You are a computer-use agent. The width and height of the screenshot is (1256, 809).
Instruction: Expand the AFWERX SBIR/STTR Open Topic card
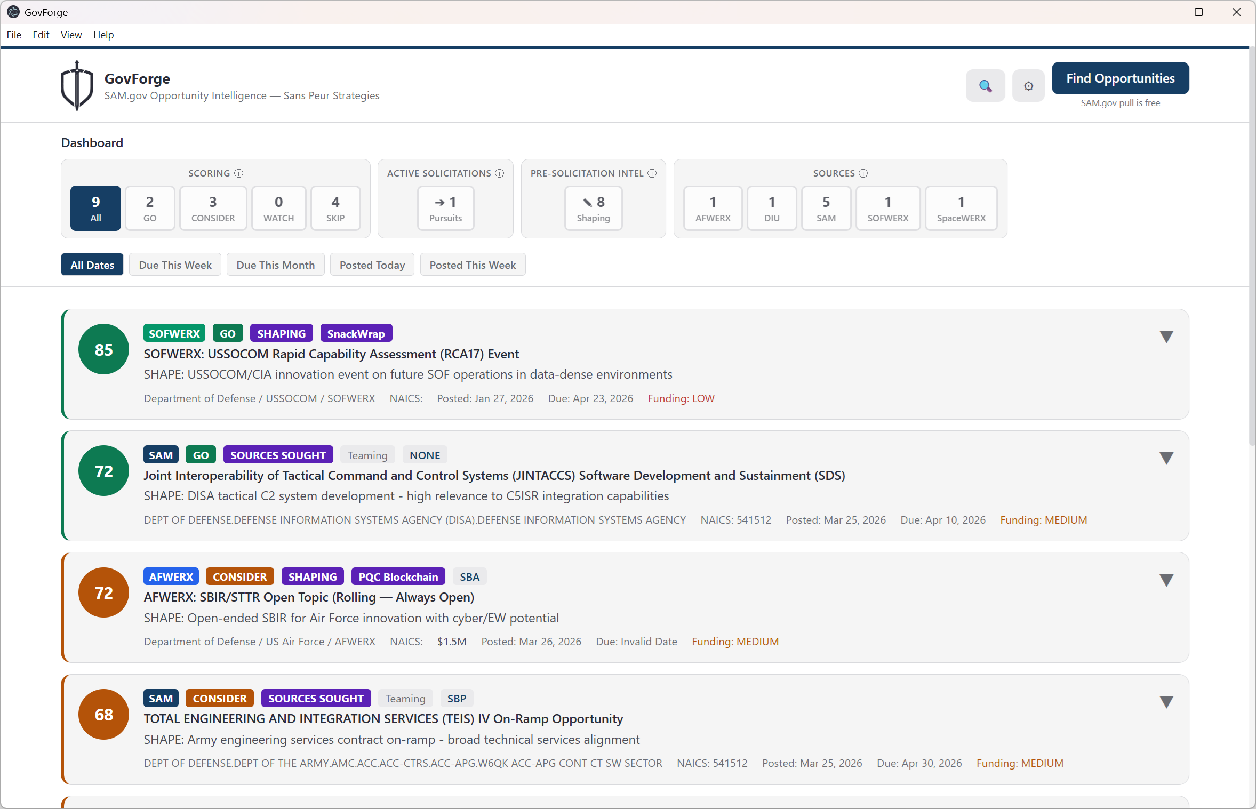click(1166, 580)
